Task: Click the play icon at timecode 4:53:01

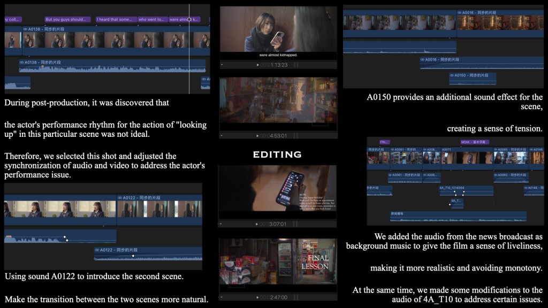Action: [x=258, y=136]
